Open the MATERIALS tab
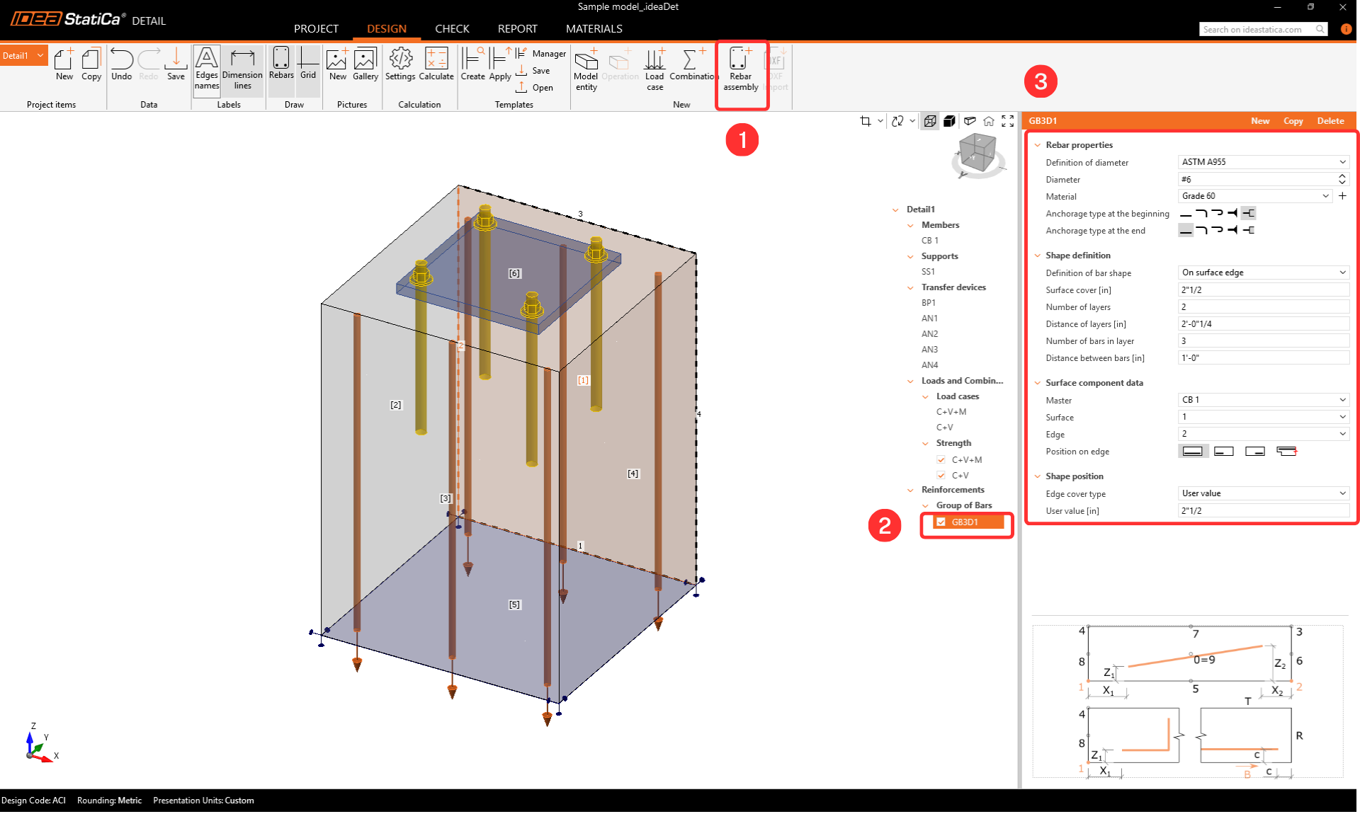This screenshot has width=1360, height=814. click(594, 29)
